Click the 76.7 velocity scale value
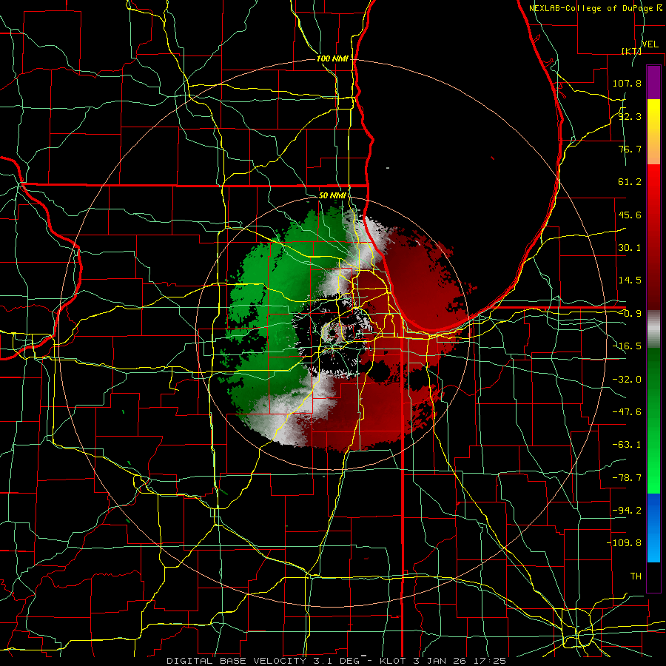 630,149
